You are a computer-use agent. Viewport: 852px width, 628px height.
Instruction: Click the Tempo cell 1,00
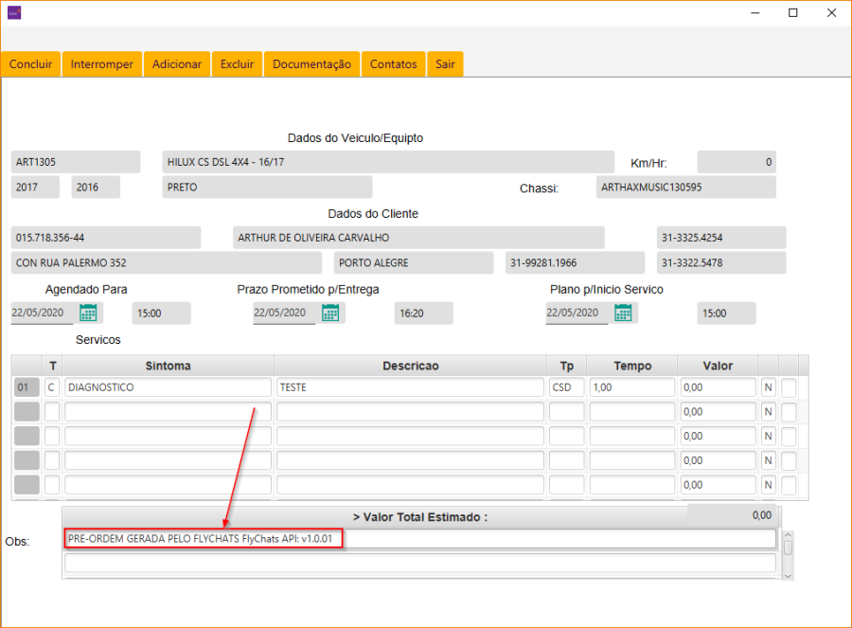[632, 387]
